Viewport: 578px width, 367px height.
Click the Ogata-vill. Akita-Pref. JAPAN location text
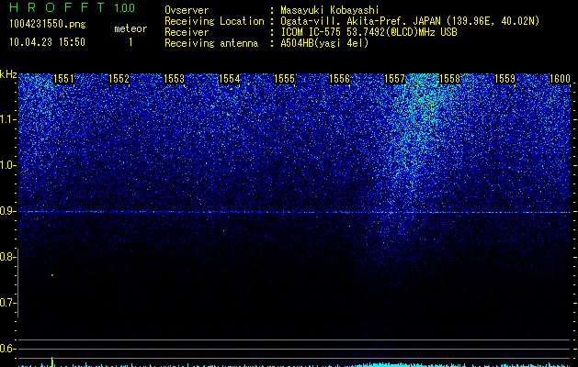pyautogui.click(x=410, y=21)
